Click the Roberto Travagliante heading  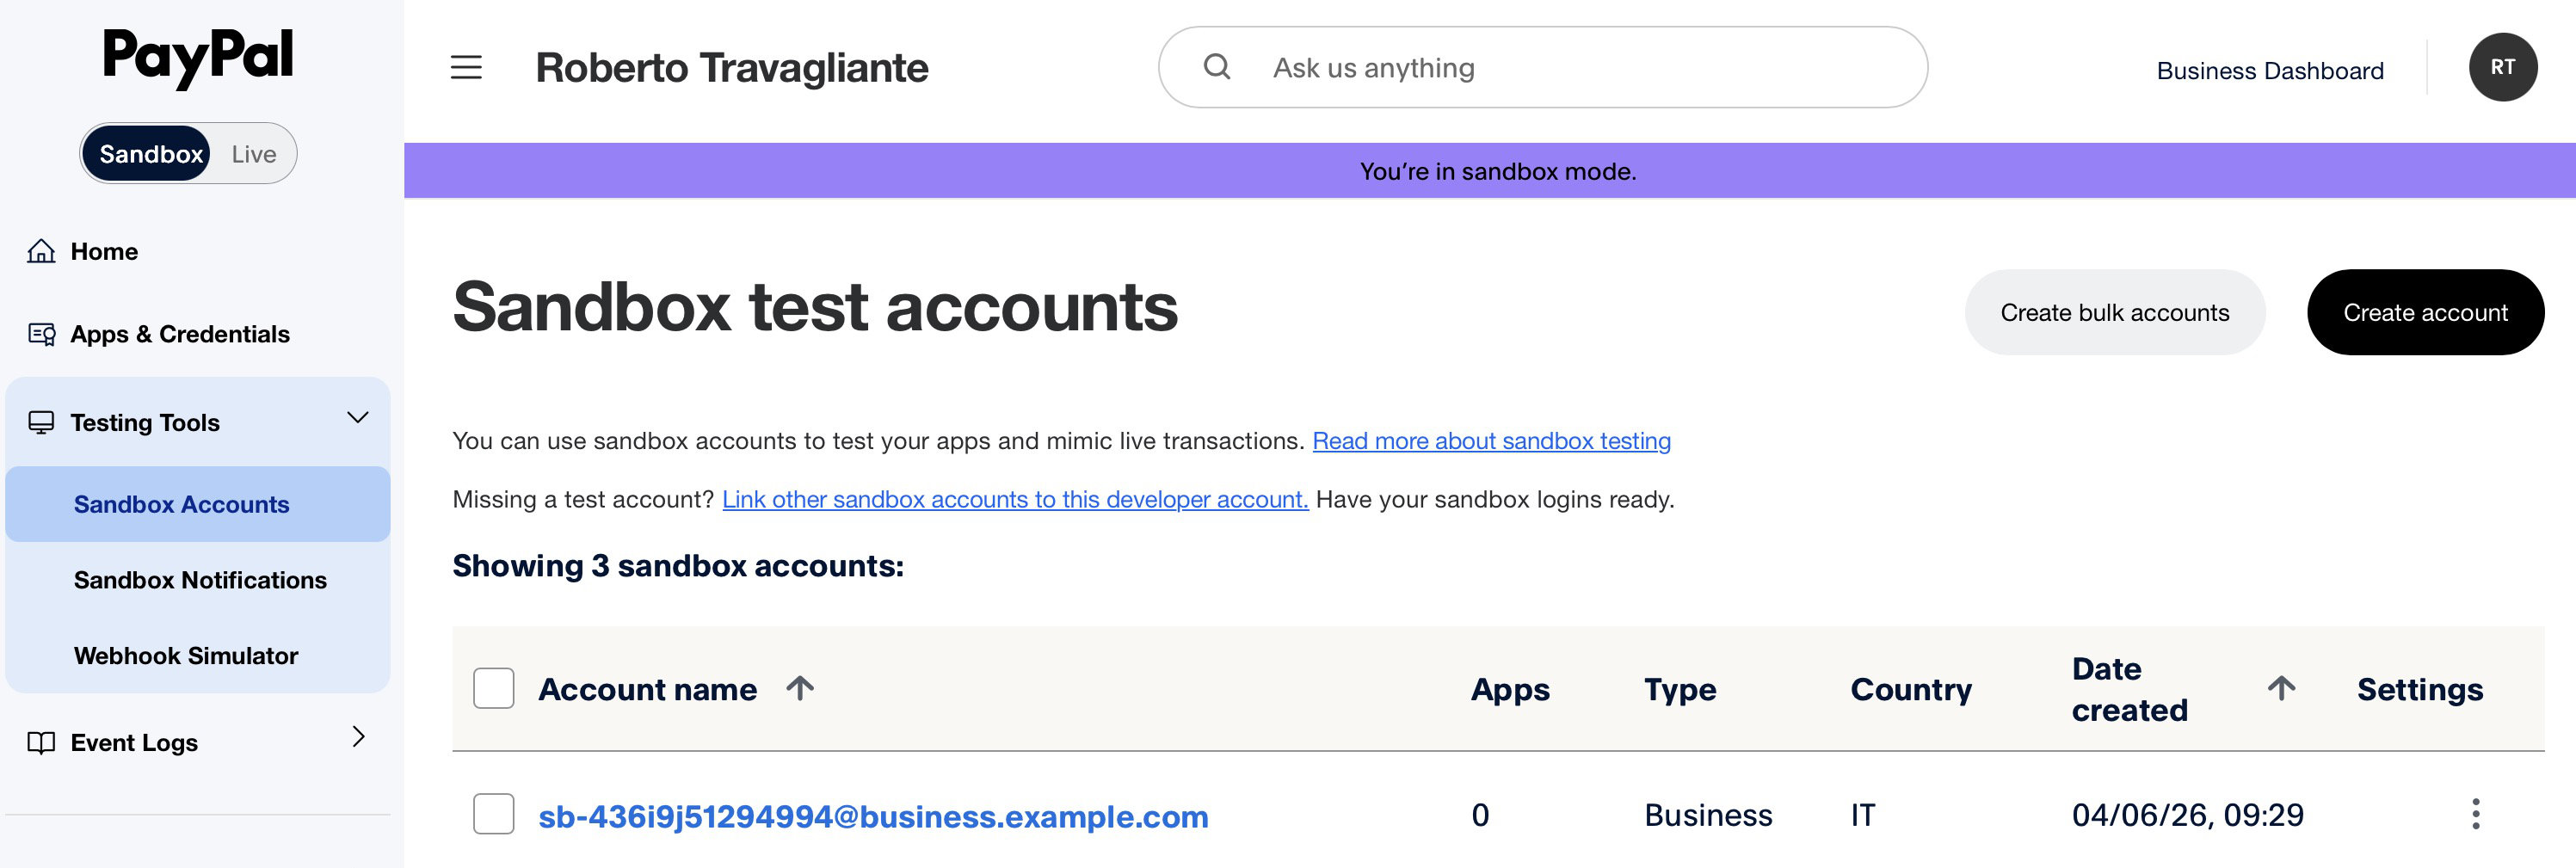[731, 68]
